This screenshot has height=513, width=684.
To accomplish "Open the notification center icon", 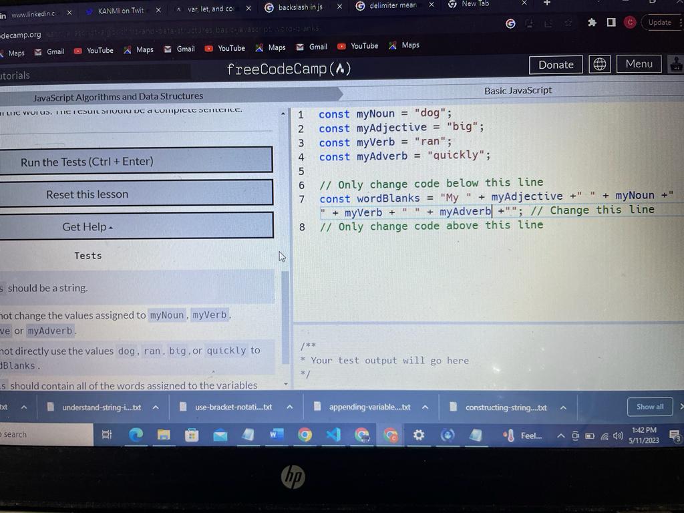I will 675,436.
